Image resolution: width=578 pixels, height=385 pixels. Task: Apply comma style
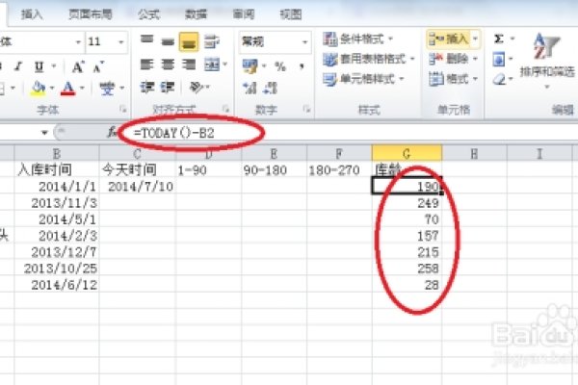302,66
